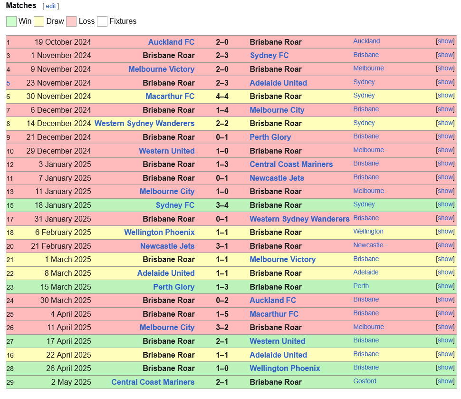The width and height of the screenshot is (461, 399).
Task: Click the yellow Draw legend swatch
Action: pyautogui.click(x=39, y=21)
